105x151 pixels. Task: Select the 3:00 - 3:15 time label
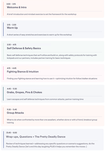coord(11,4)
